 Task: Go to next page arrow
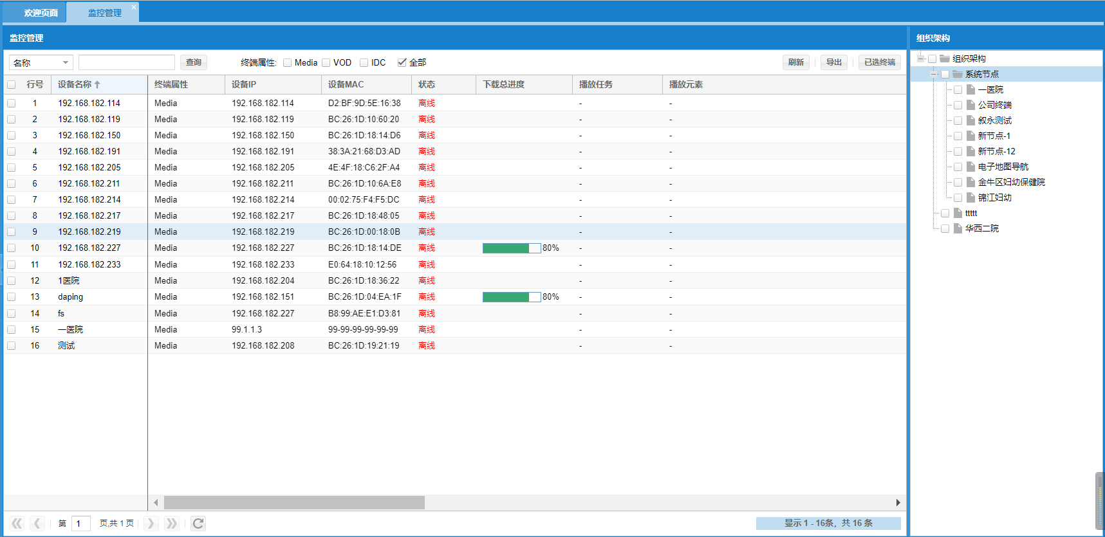(151, 523)
